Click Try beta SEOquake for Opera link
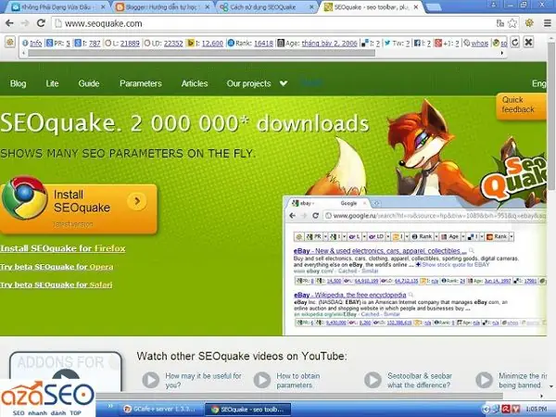This screenshot has width=556, height=417. coord(57,267)
